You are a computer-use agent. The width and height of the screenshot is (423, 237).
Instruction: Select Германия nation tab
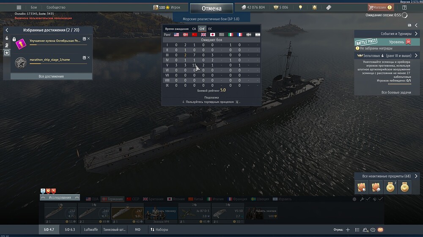pyautogui.click(x=112, y=199)
